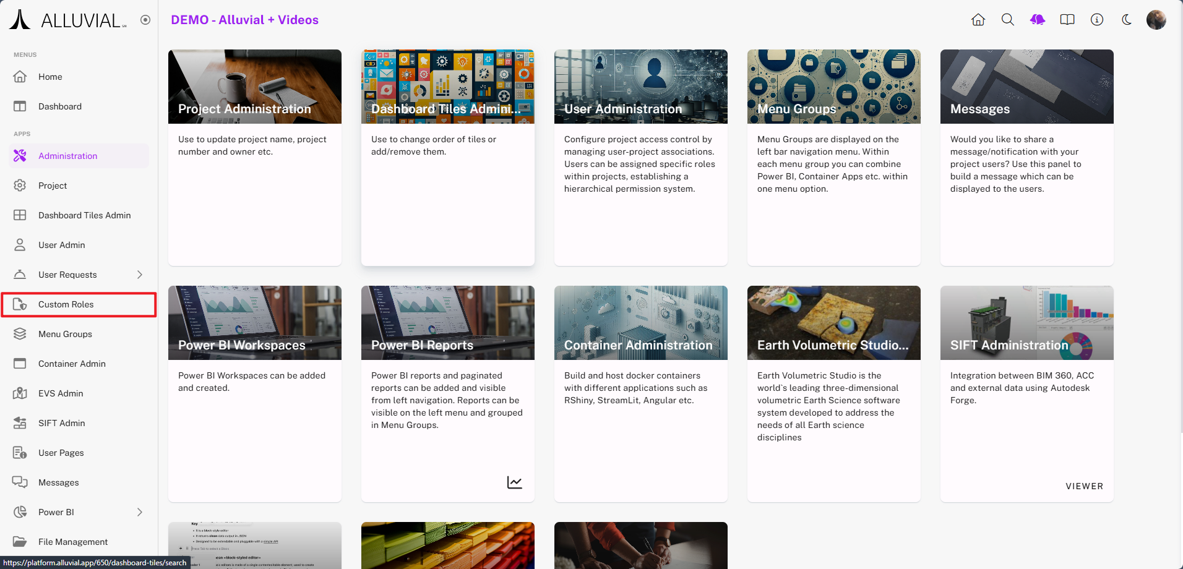Viewport: 1183px width, 569px height.
Task: Open the Messages tile image
Action: (x=1027, y=87)
